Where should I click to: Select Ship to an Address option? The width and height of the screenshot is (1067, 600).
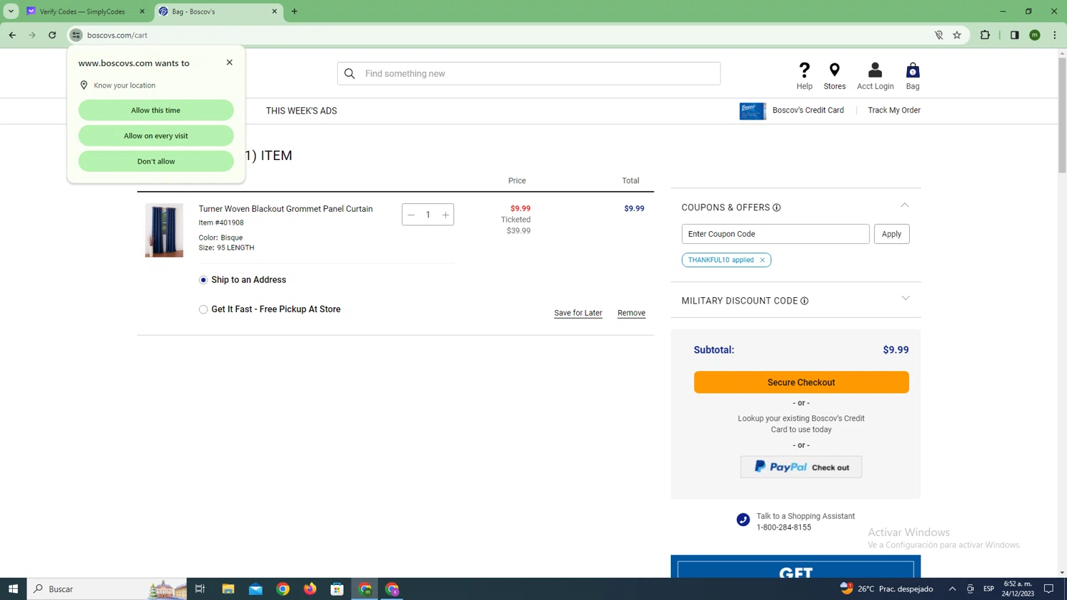pyautogui.click(x=203, y=280)
